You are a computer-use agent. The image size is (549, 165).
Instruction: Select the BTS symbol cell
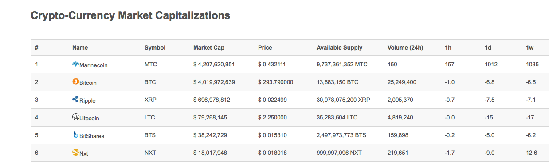[150, 135]
